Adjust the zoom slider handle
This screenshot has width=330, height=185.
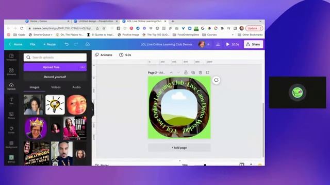pyautogui.click(x=205, y=165)
